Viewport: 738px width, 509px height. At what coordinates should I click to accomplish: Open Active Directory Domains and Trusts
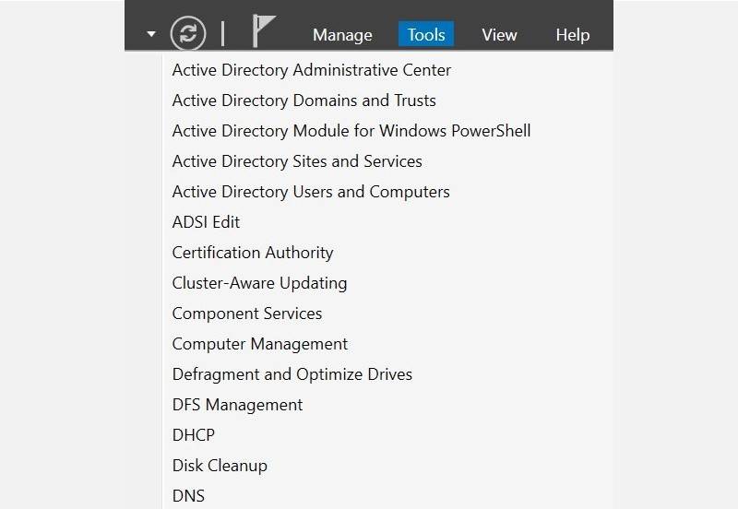pyautogui.click(x=304, y=101)
